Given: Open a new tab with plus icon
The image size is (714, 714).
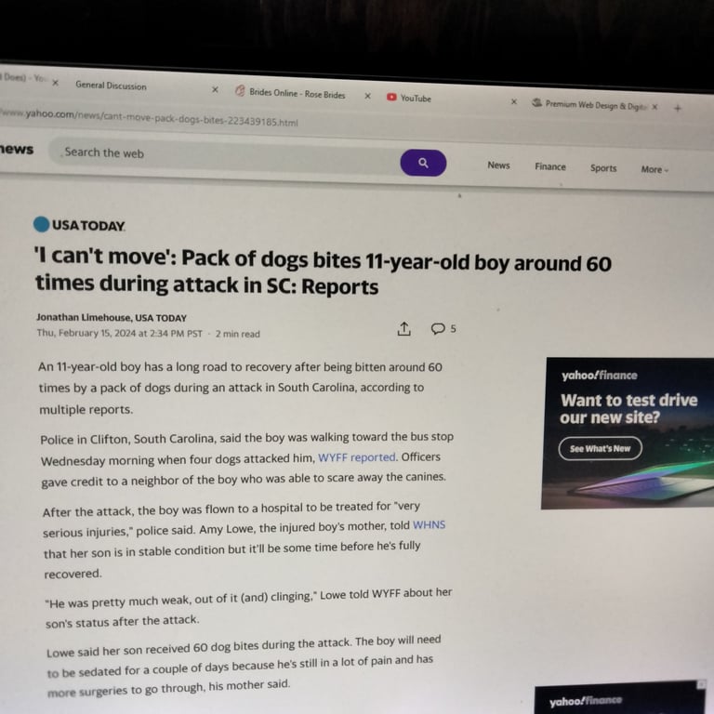Looking at the screenshot, I should 678,108.
